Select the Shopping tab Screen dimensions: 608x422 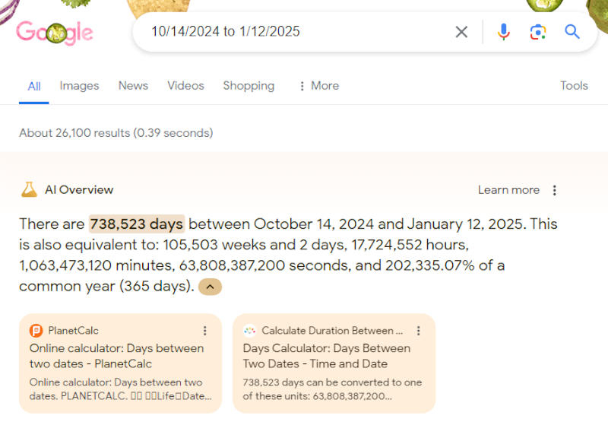[249, 86]
